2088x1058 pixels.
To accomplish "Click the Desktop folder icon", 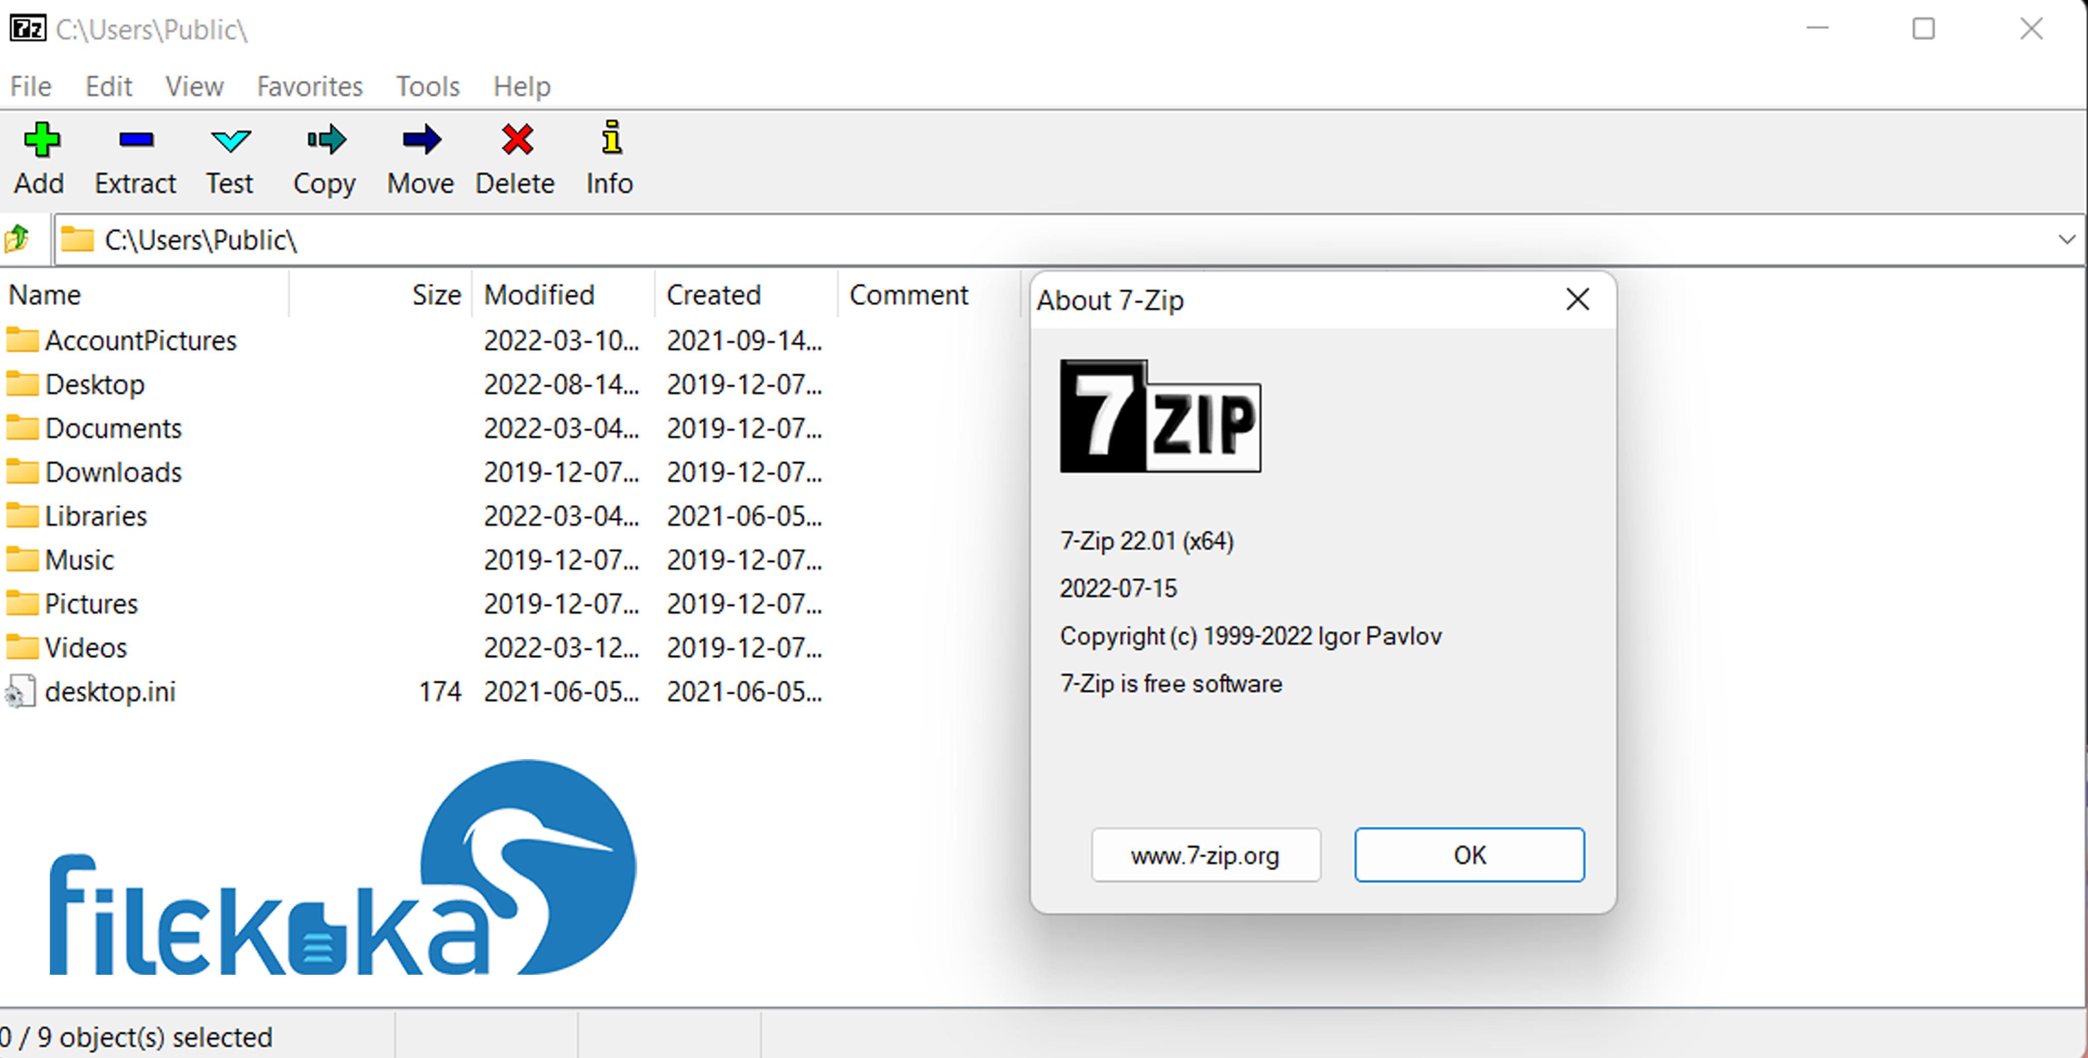I will [22, 384].
